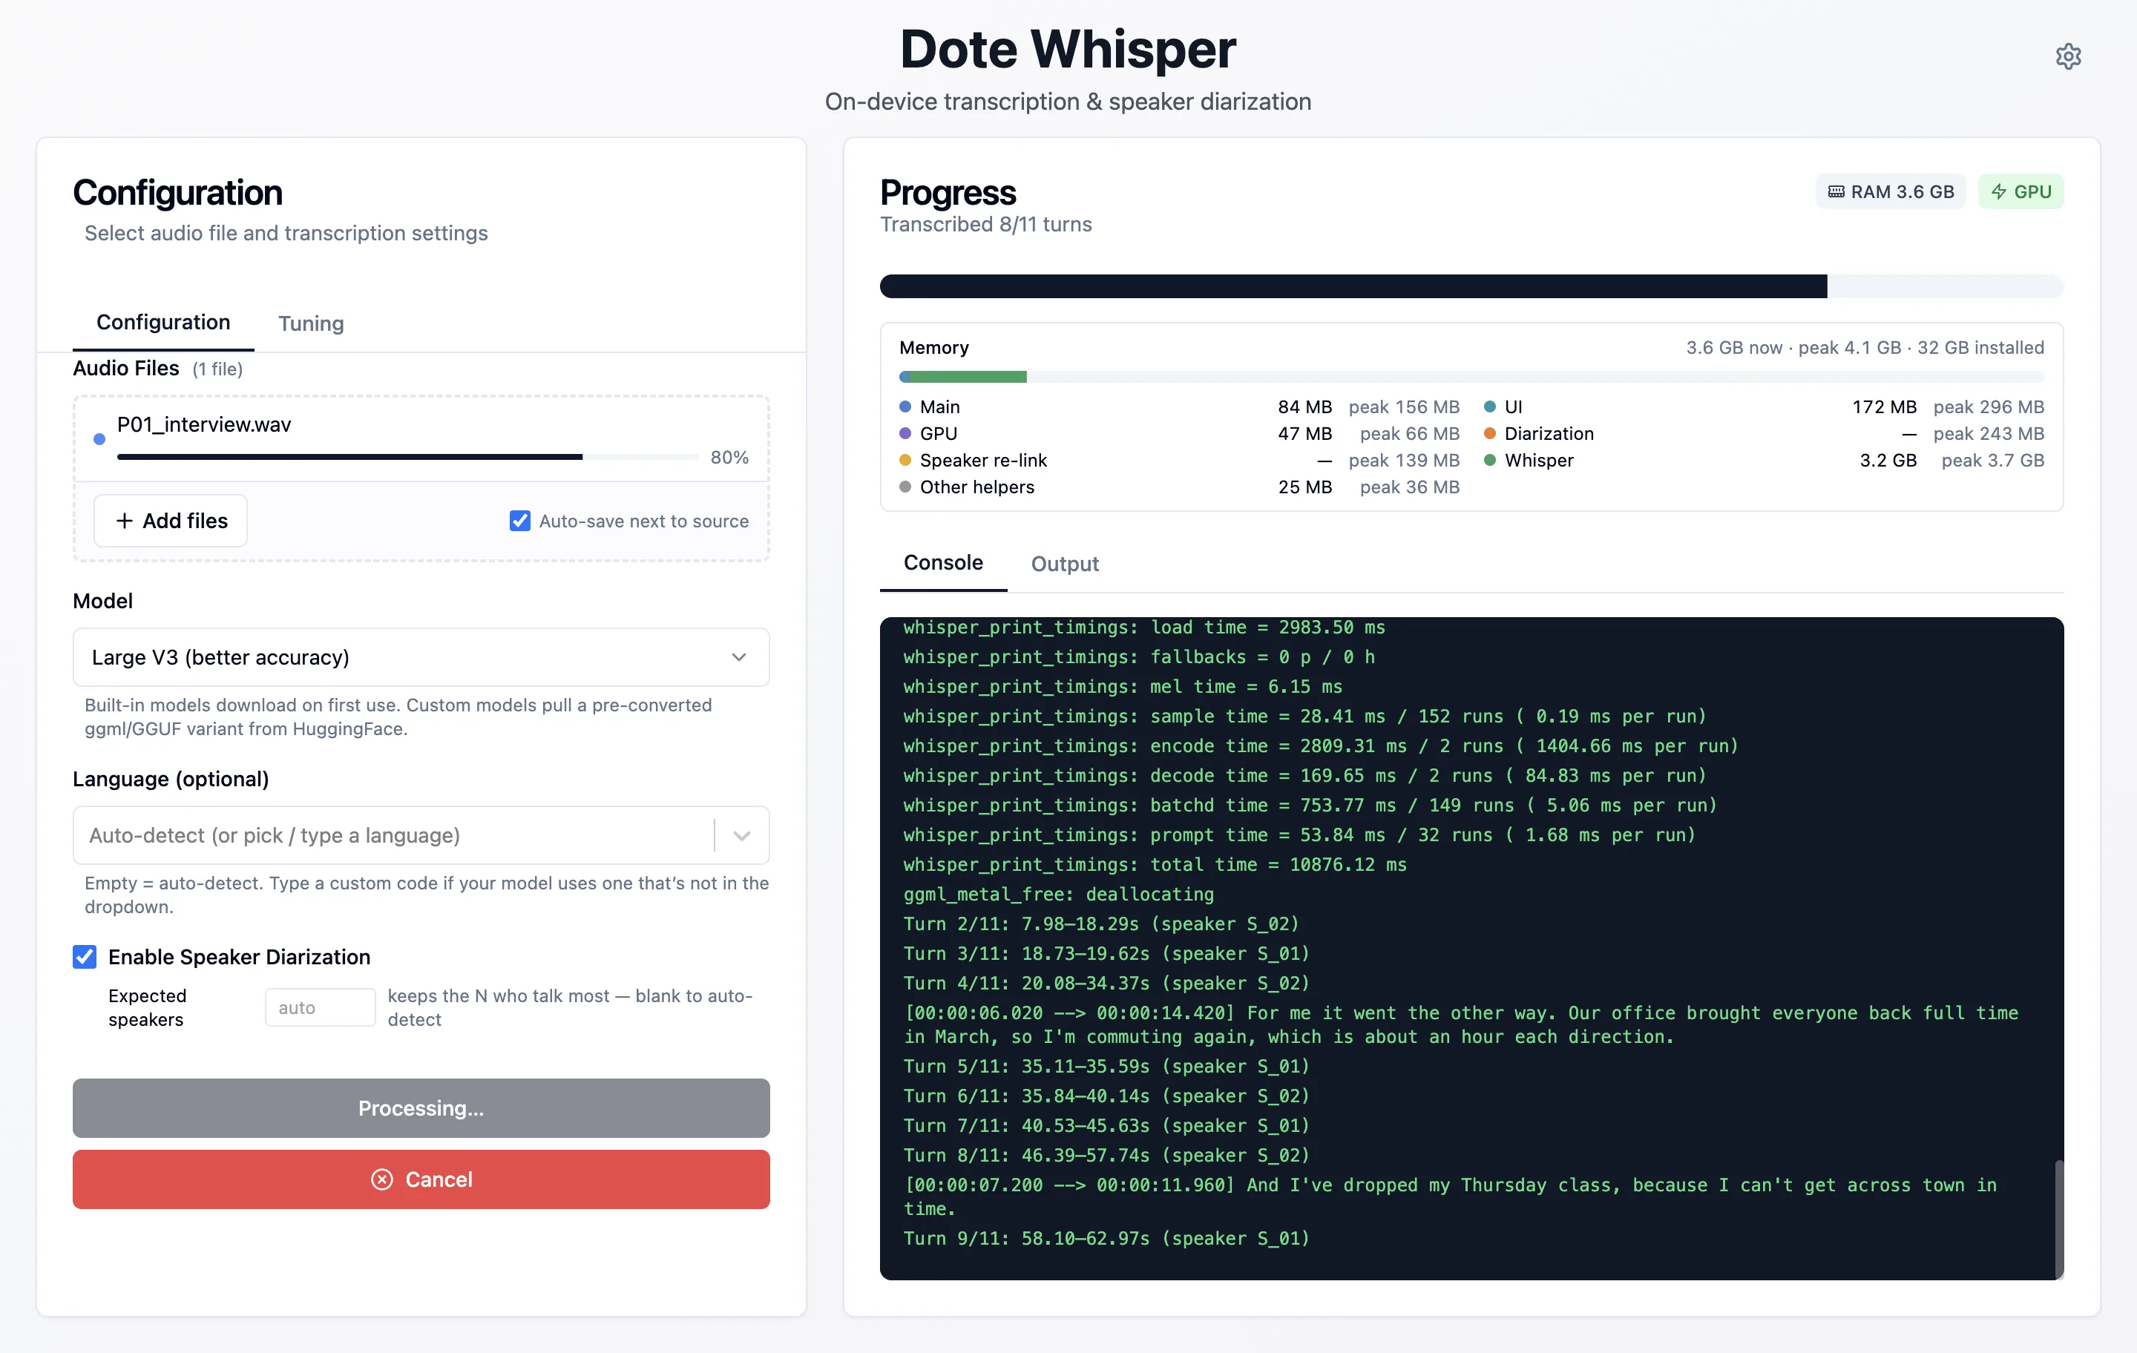Click the circled X icon on Cancel
Image resolution: width=2137 pixels, height=1353 pixels.
click(381, 1179)
